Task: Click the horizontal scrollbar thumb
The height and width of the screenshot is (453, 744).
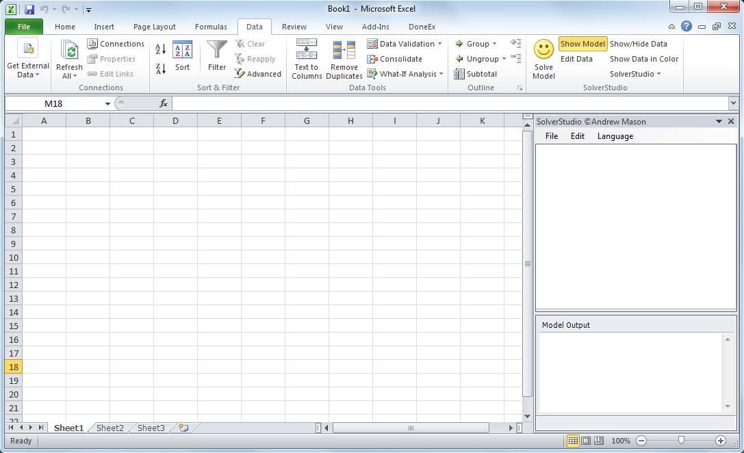Action: click(411, 428)
